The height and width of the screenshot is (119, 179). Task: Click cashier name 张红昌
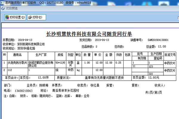click(x=95, y=85)
